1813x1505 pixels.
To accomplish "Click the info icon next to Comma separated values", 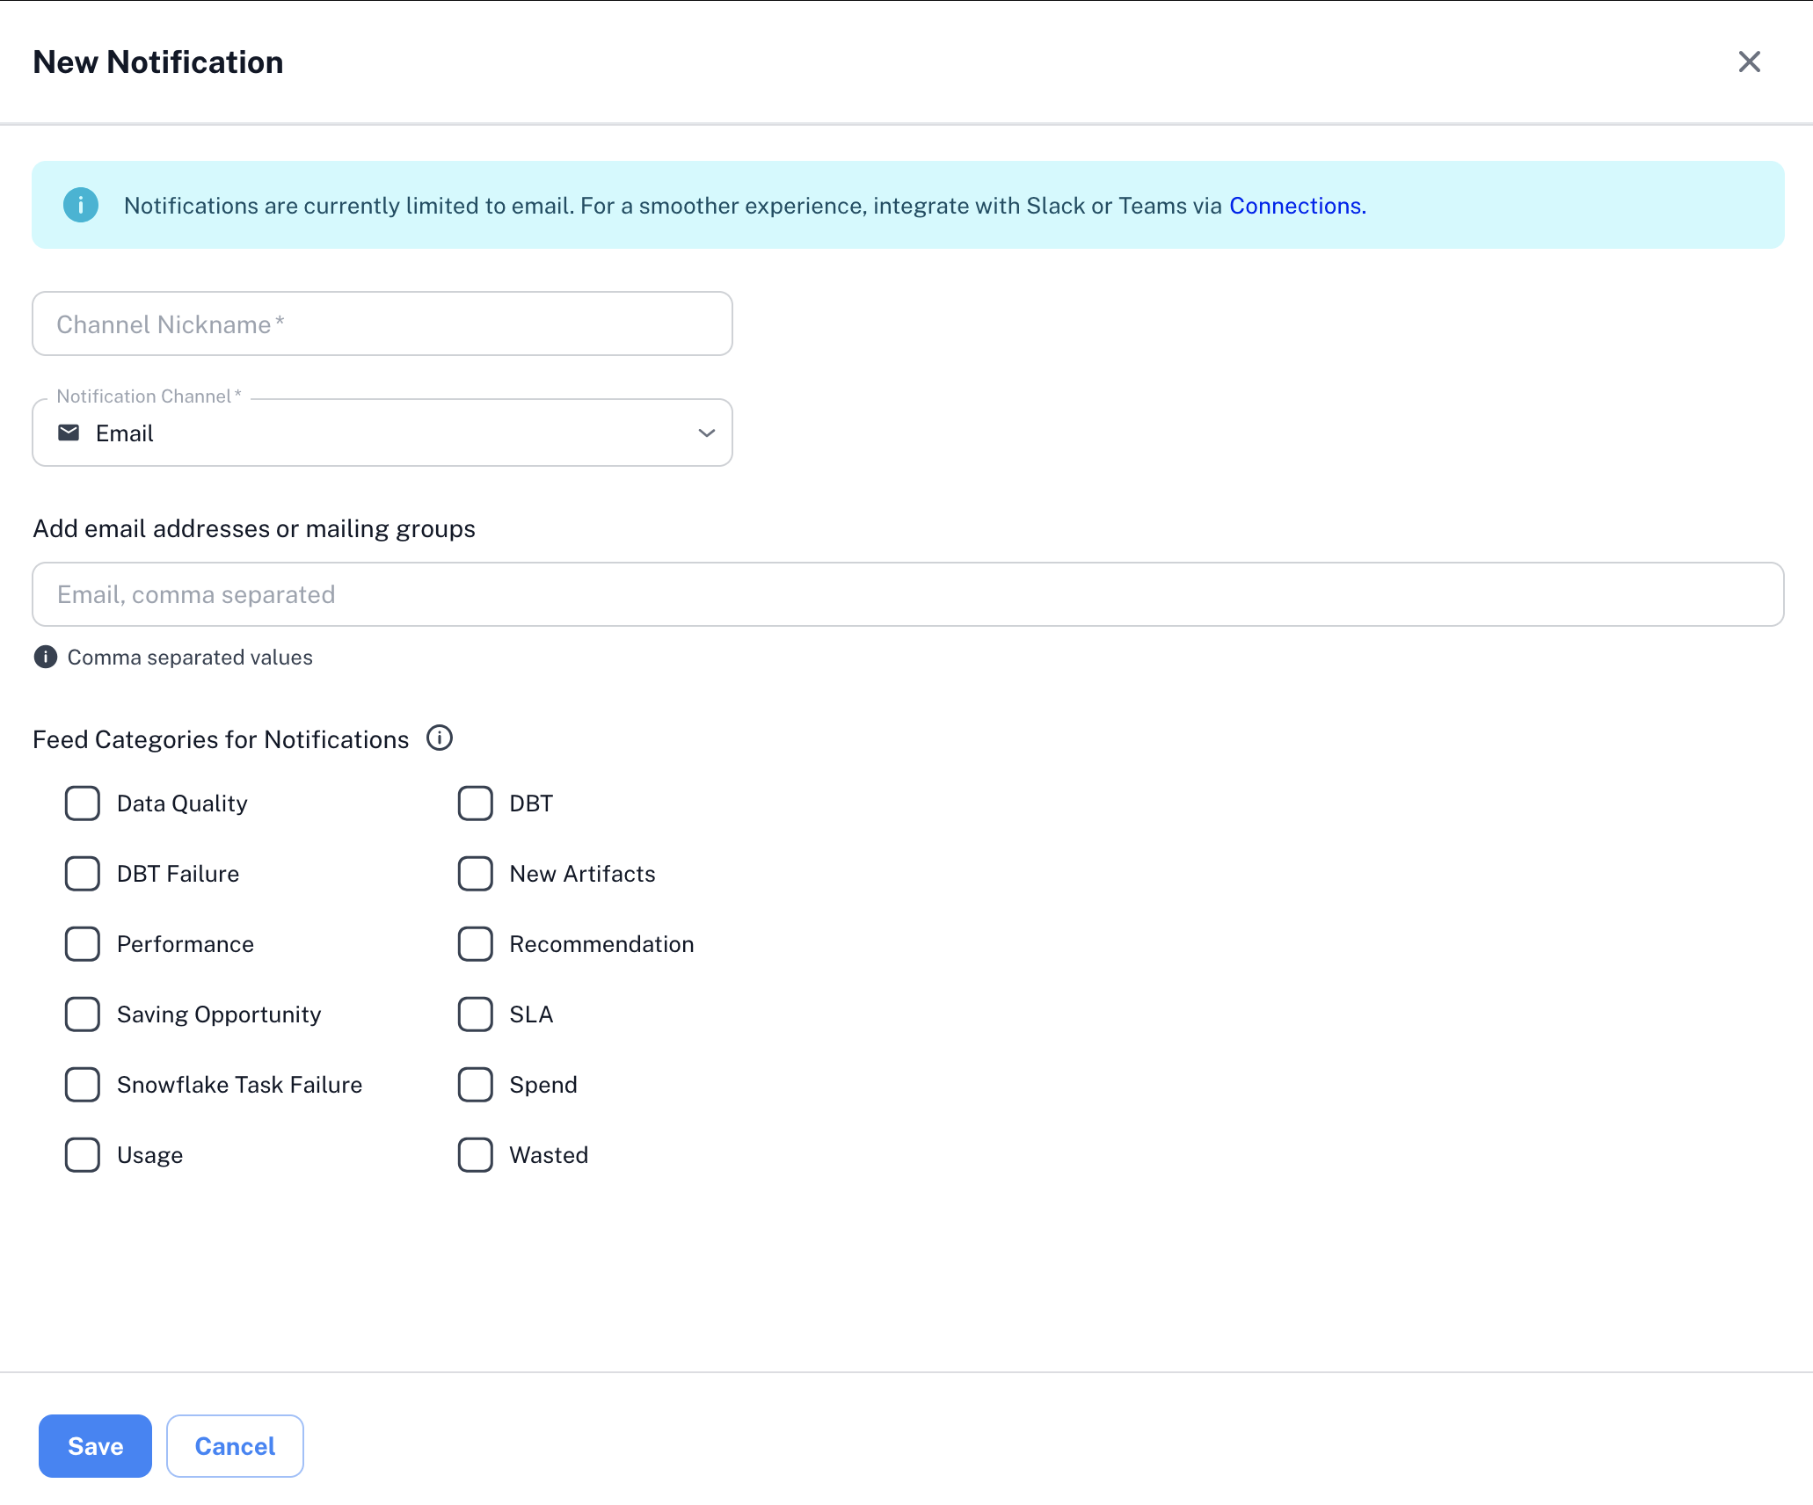I will (x=45, y=657).
